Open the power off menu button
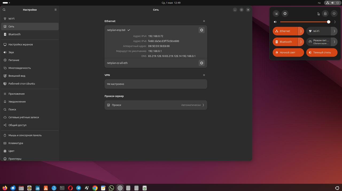 tap(334, 14)
